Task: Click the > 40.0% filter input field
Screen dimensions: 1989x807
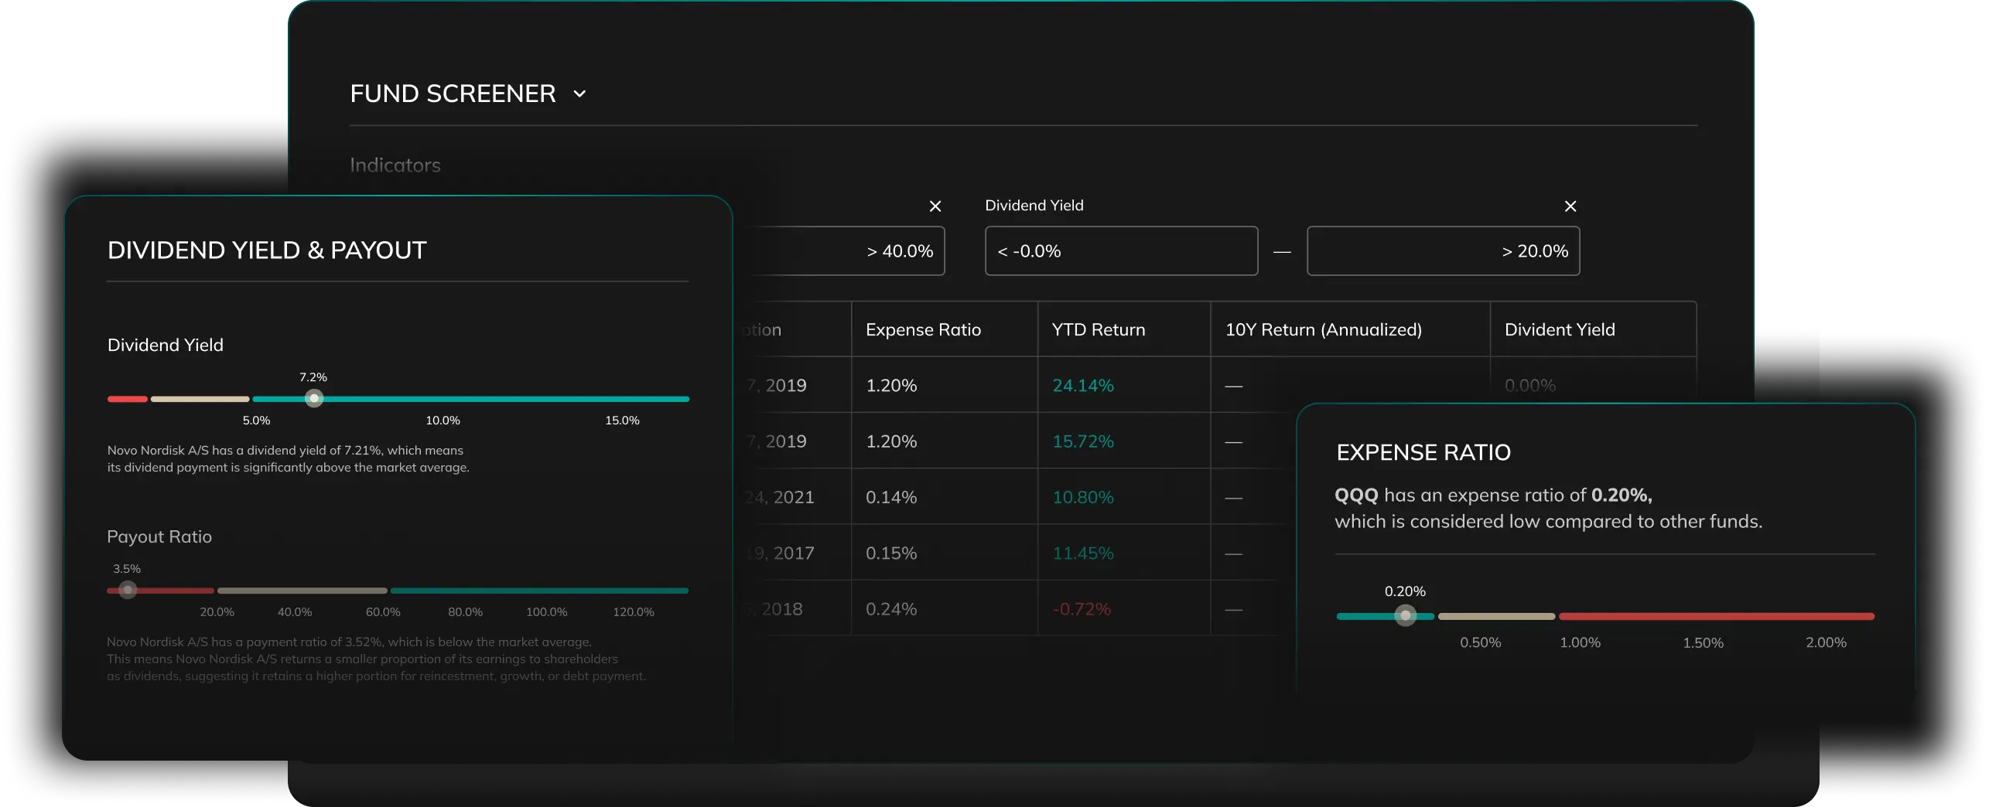Action: tap(843, 251)
